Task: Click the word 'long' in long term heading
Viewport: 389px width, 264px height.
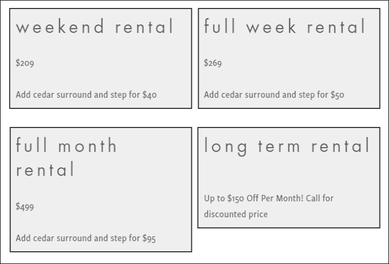Action: coord(226,146)
